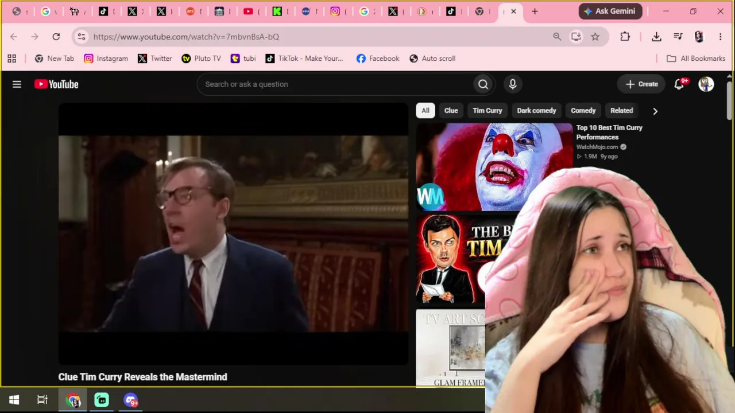Open the Facebook bookmark
Screen dimensions: 735x413
tap(377, 59)
